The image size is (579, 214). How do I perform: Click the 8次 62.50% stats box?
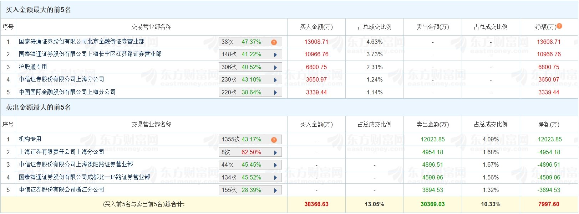click(250, 152)
